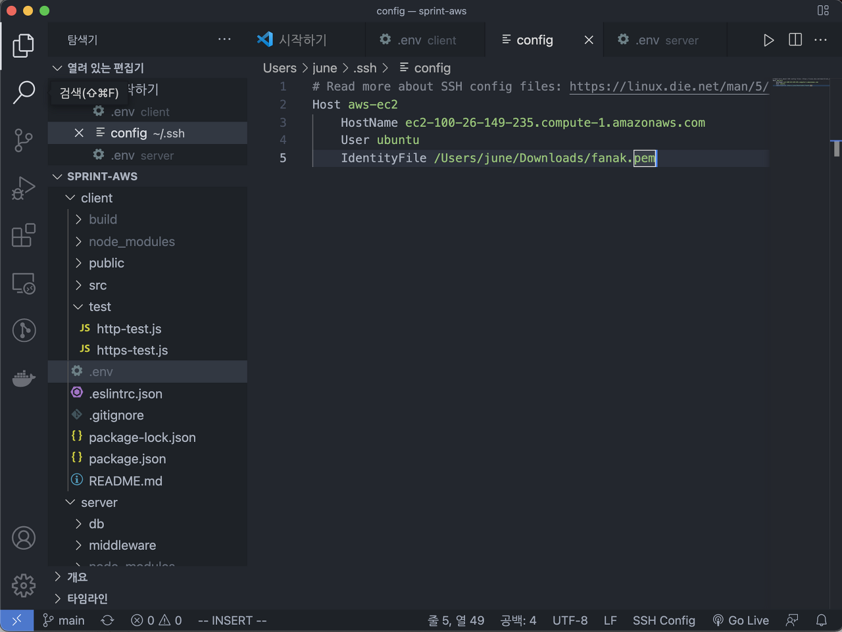The height and width of the screenshot is (632, 842).
Task: Expand the middleware folder
Action: tap(148, 545)
